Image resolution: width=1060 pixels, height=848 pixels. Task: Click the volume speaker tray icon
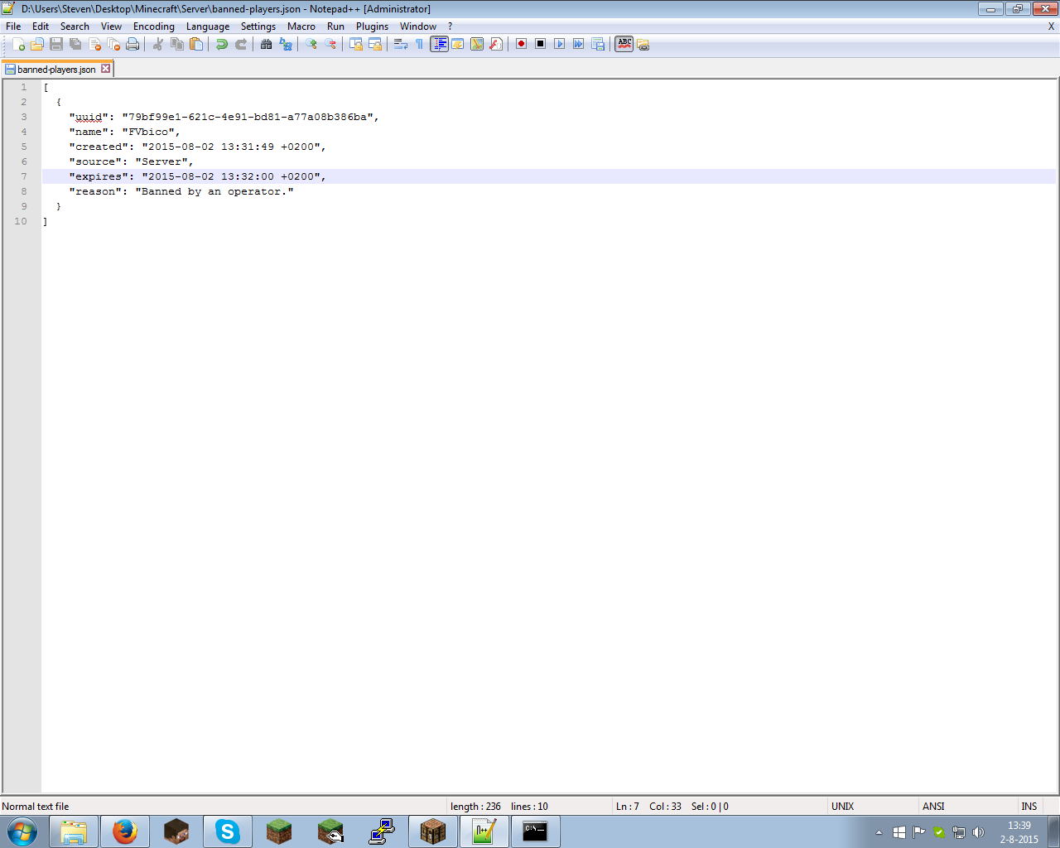coord(978,832)
